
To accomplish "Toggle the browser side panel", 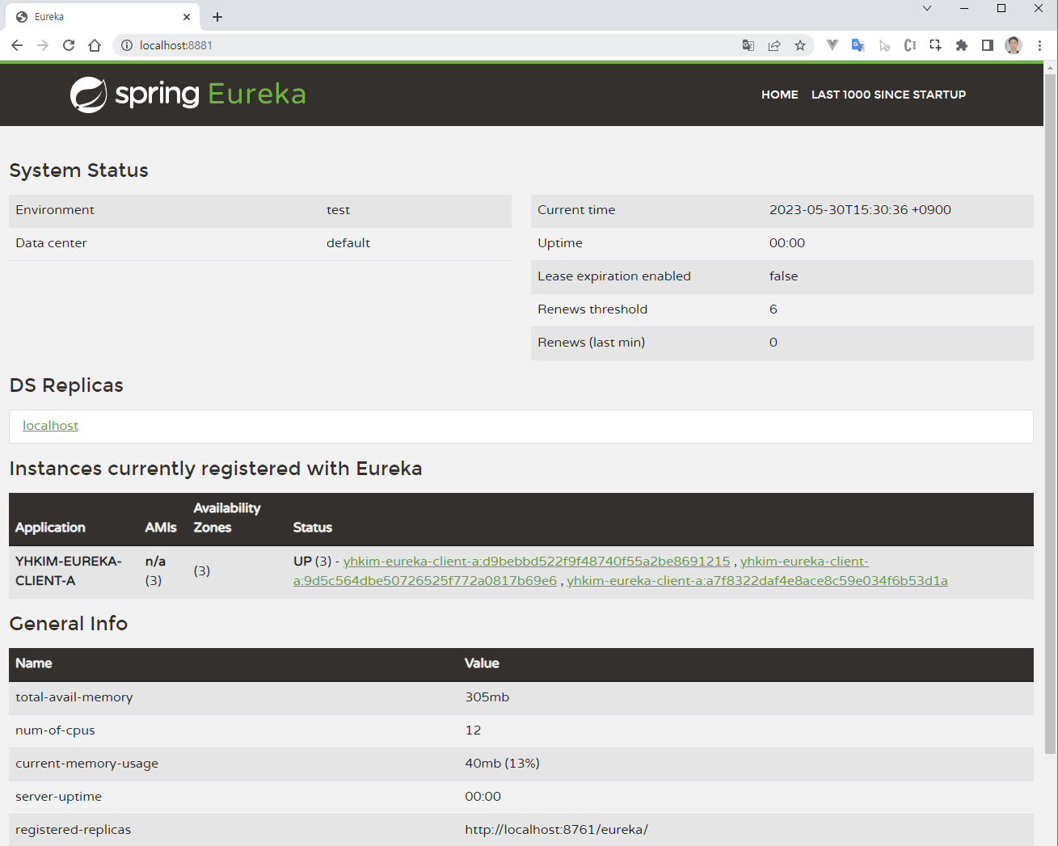I will 988,45.
